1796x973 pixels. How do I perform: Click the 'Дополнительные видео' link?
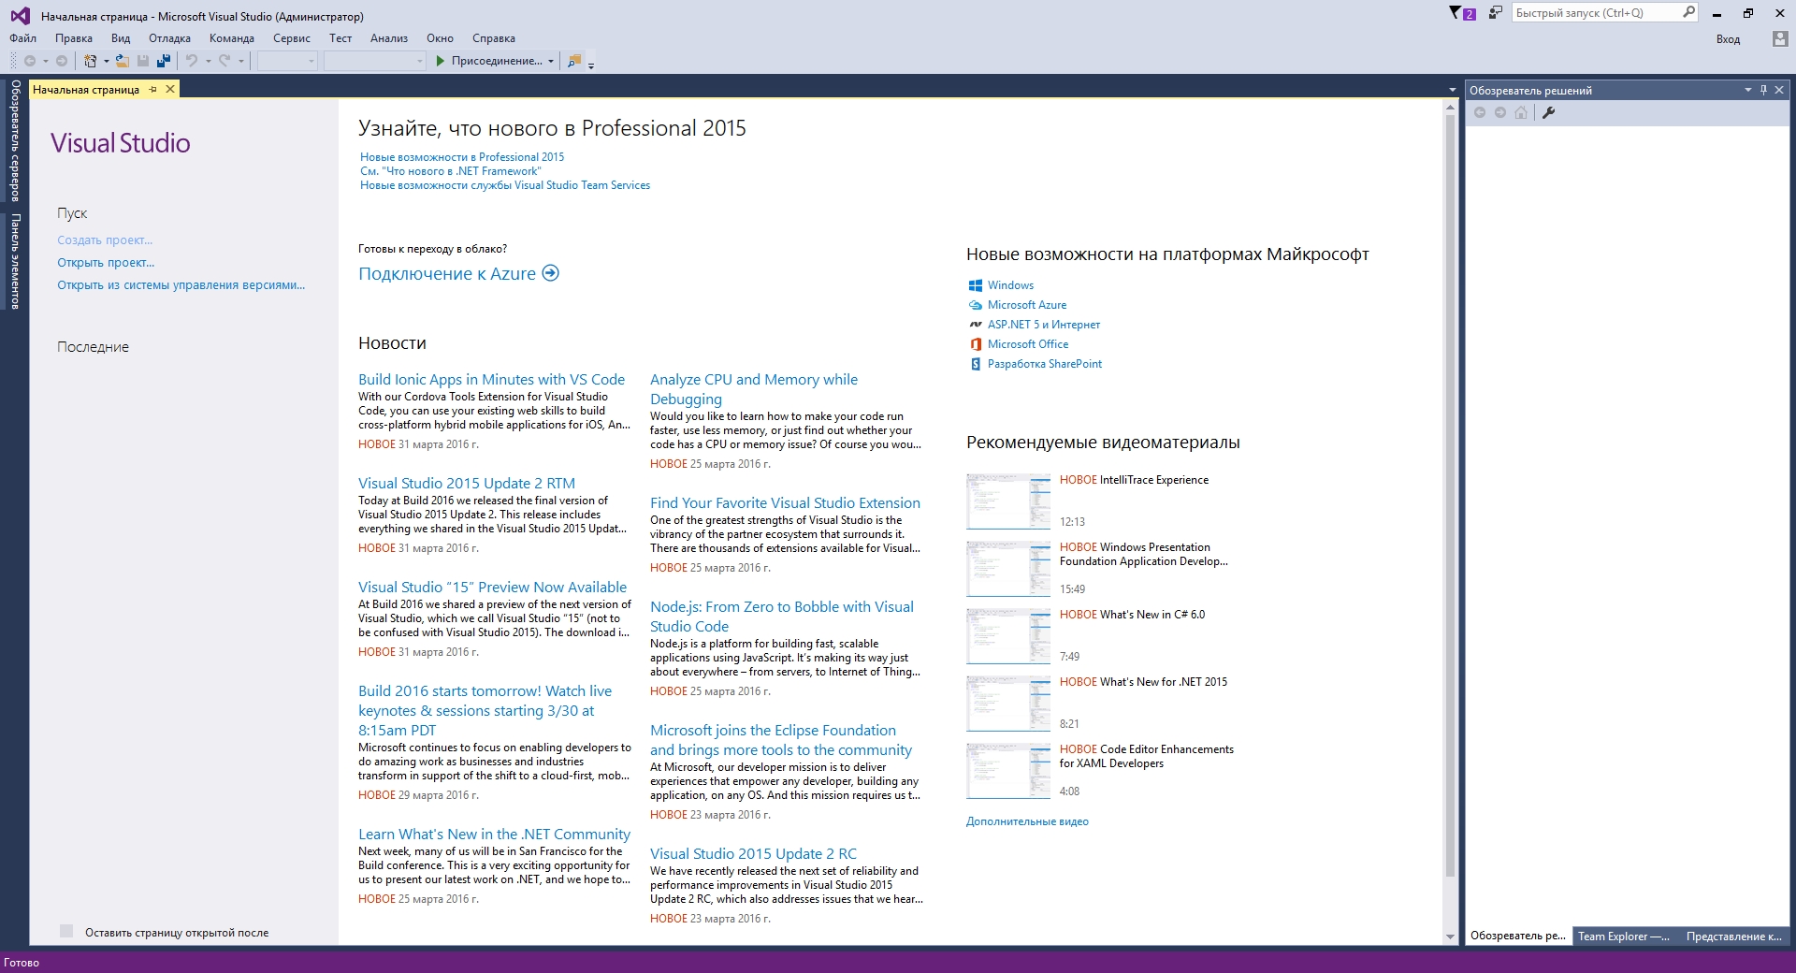(1027, 821)
